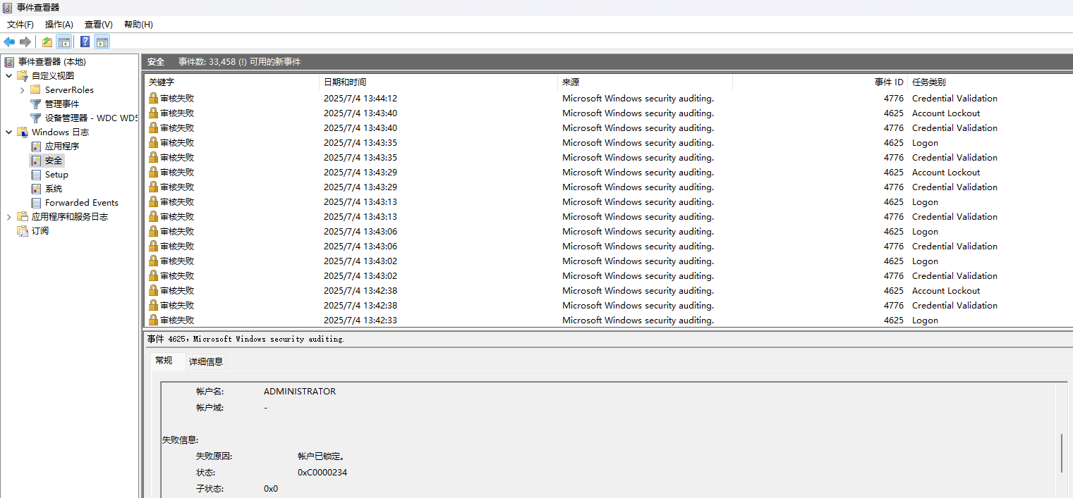Viewport: 1073px width, 498px height.
Task: Select the 13:43:29 Credential Validation task category
Action: (954, 187)
